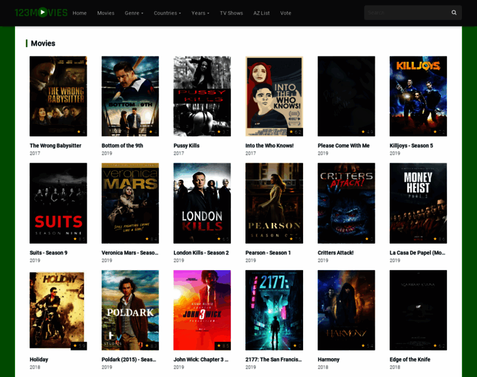Click 'Edge of the Knife' title link
The height and width of the screenshot is (377, 477).
coord(410,359)
